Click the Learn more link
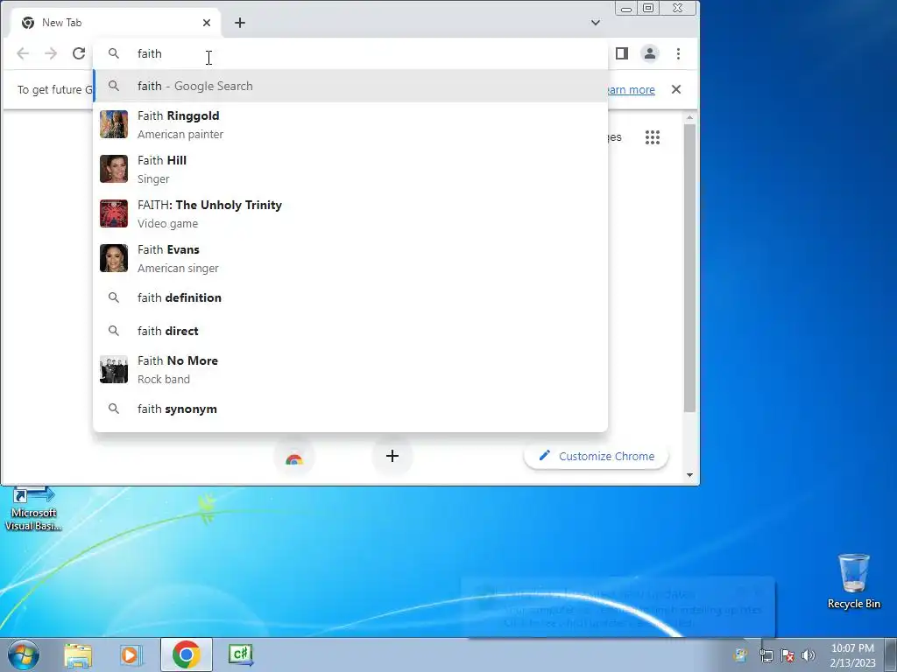This screenshot has width=897, height=672. [x=631, y=90]
